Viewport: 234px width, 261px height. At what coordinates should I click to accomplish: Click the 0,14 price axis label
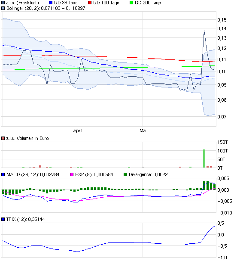coord(222,28)
